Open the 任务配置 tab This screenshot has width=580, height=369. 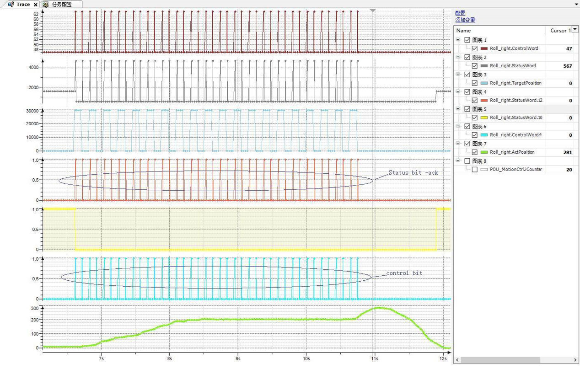point(61,4)
